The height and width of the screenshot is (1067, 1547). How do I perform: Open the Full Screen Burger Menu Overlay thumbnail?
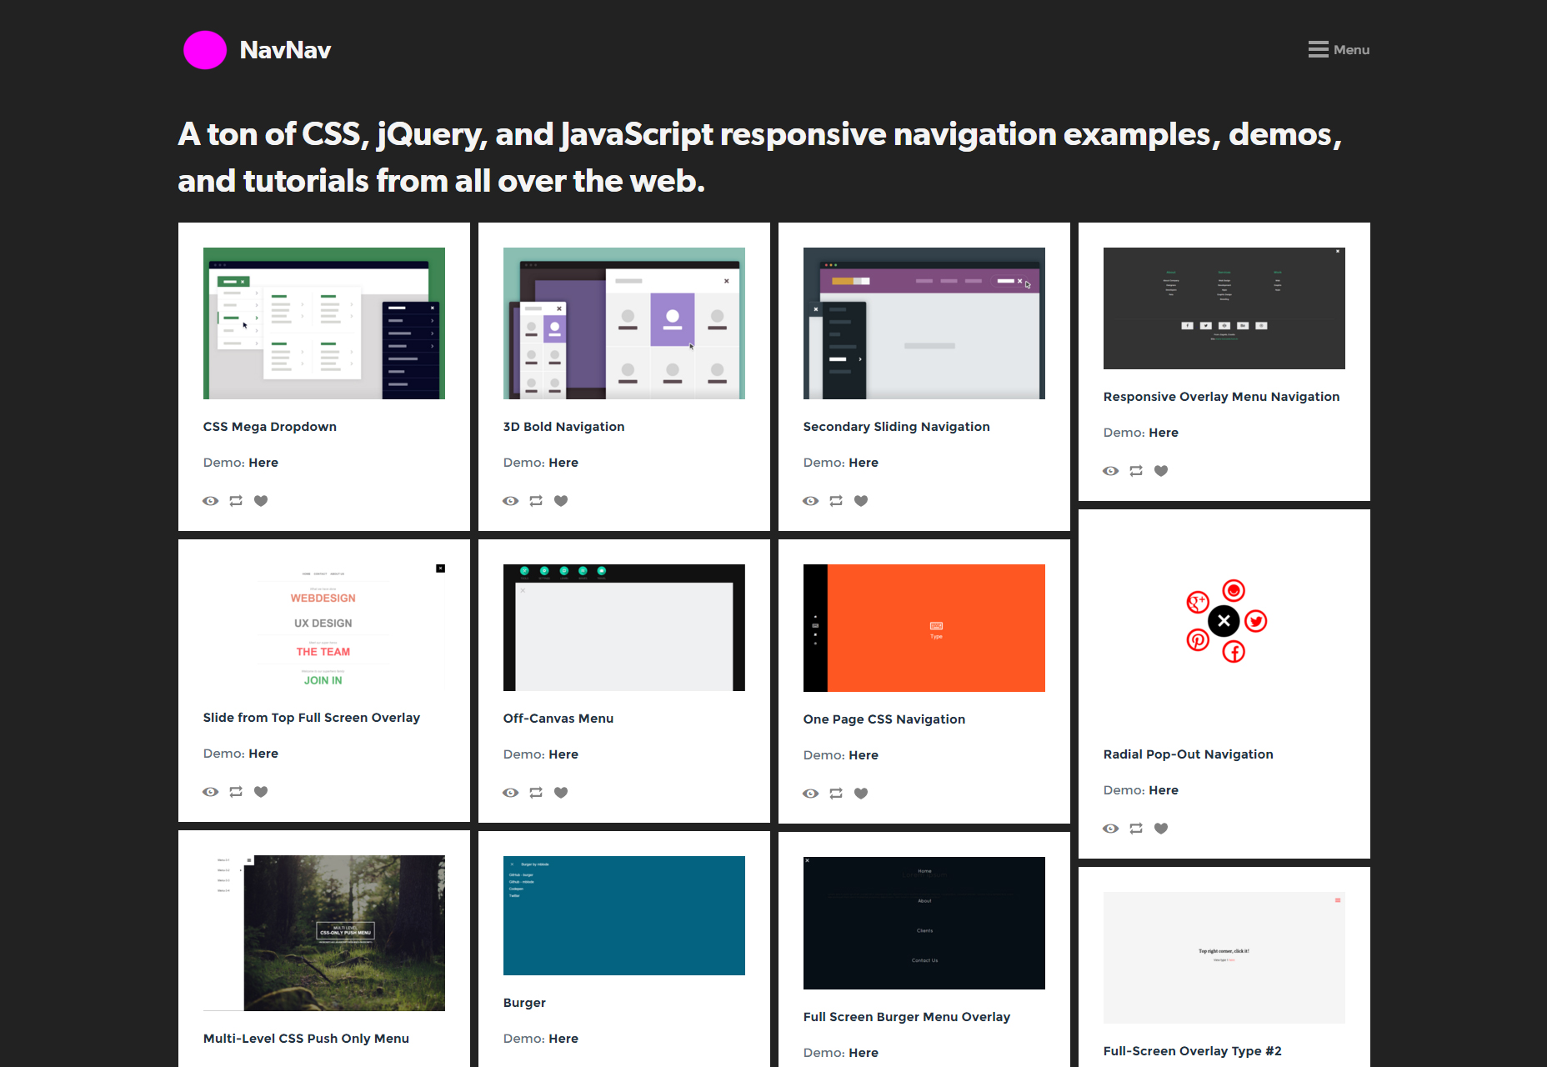tap(924, 923)
